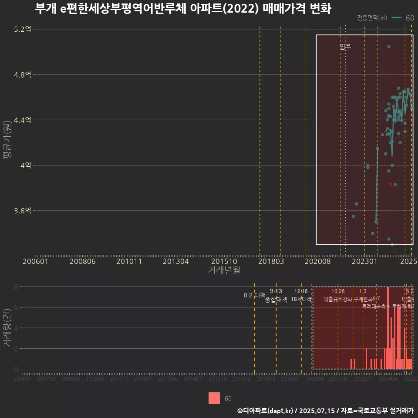Click the 평균가(원) axis title
The width and height of the screenshot is (418, 418).
[x=7, y=140]
